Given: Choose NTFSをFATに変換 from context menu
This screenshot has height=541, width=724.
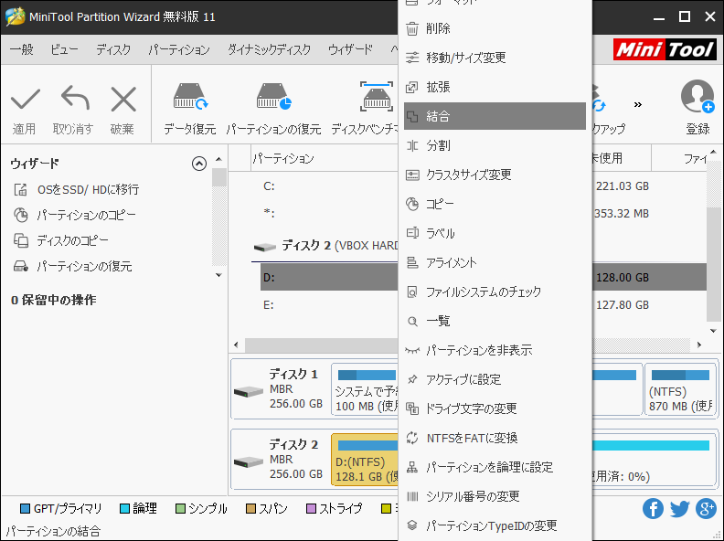Looking at the screenshot, I should point(495,438).
